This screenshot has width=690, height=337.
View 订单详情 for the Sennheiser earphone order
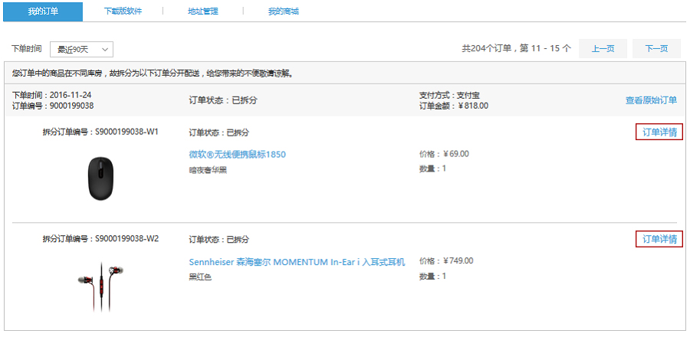(659, 240)
